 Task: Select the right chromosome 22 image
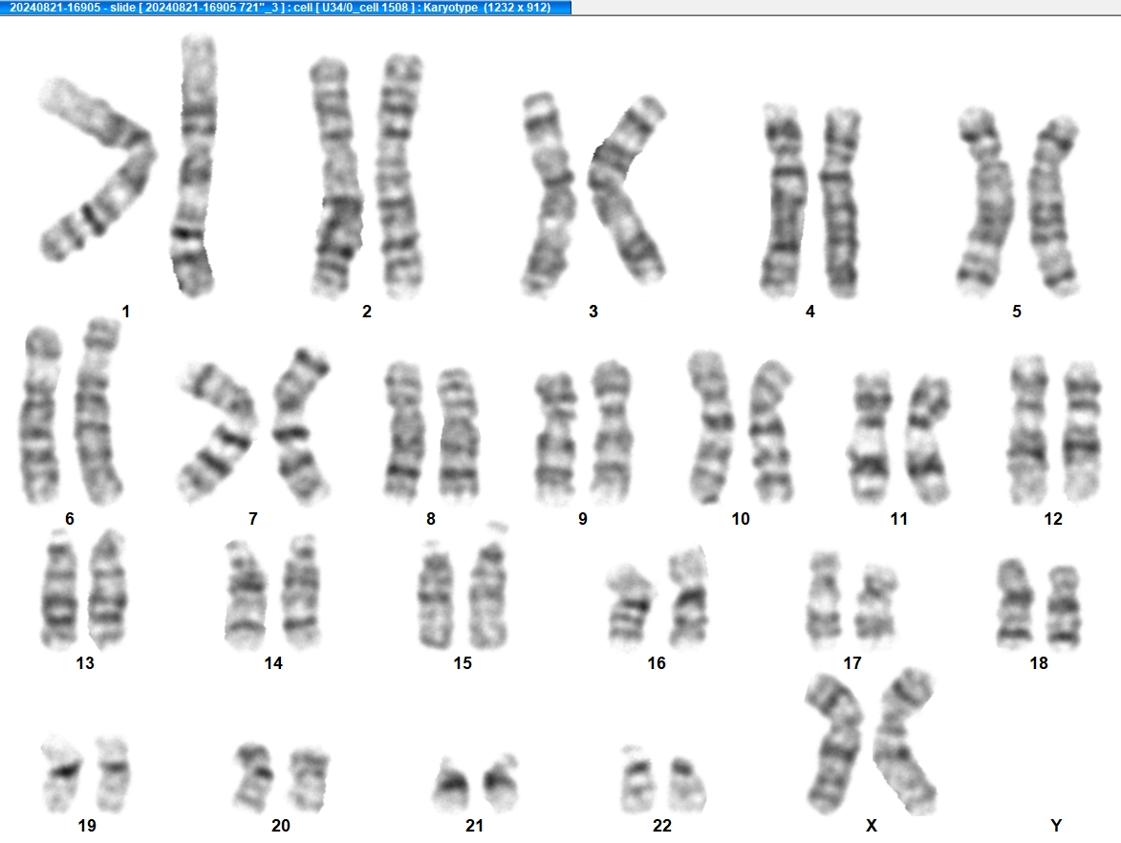[x=687, y=785]
